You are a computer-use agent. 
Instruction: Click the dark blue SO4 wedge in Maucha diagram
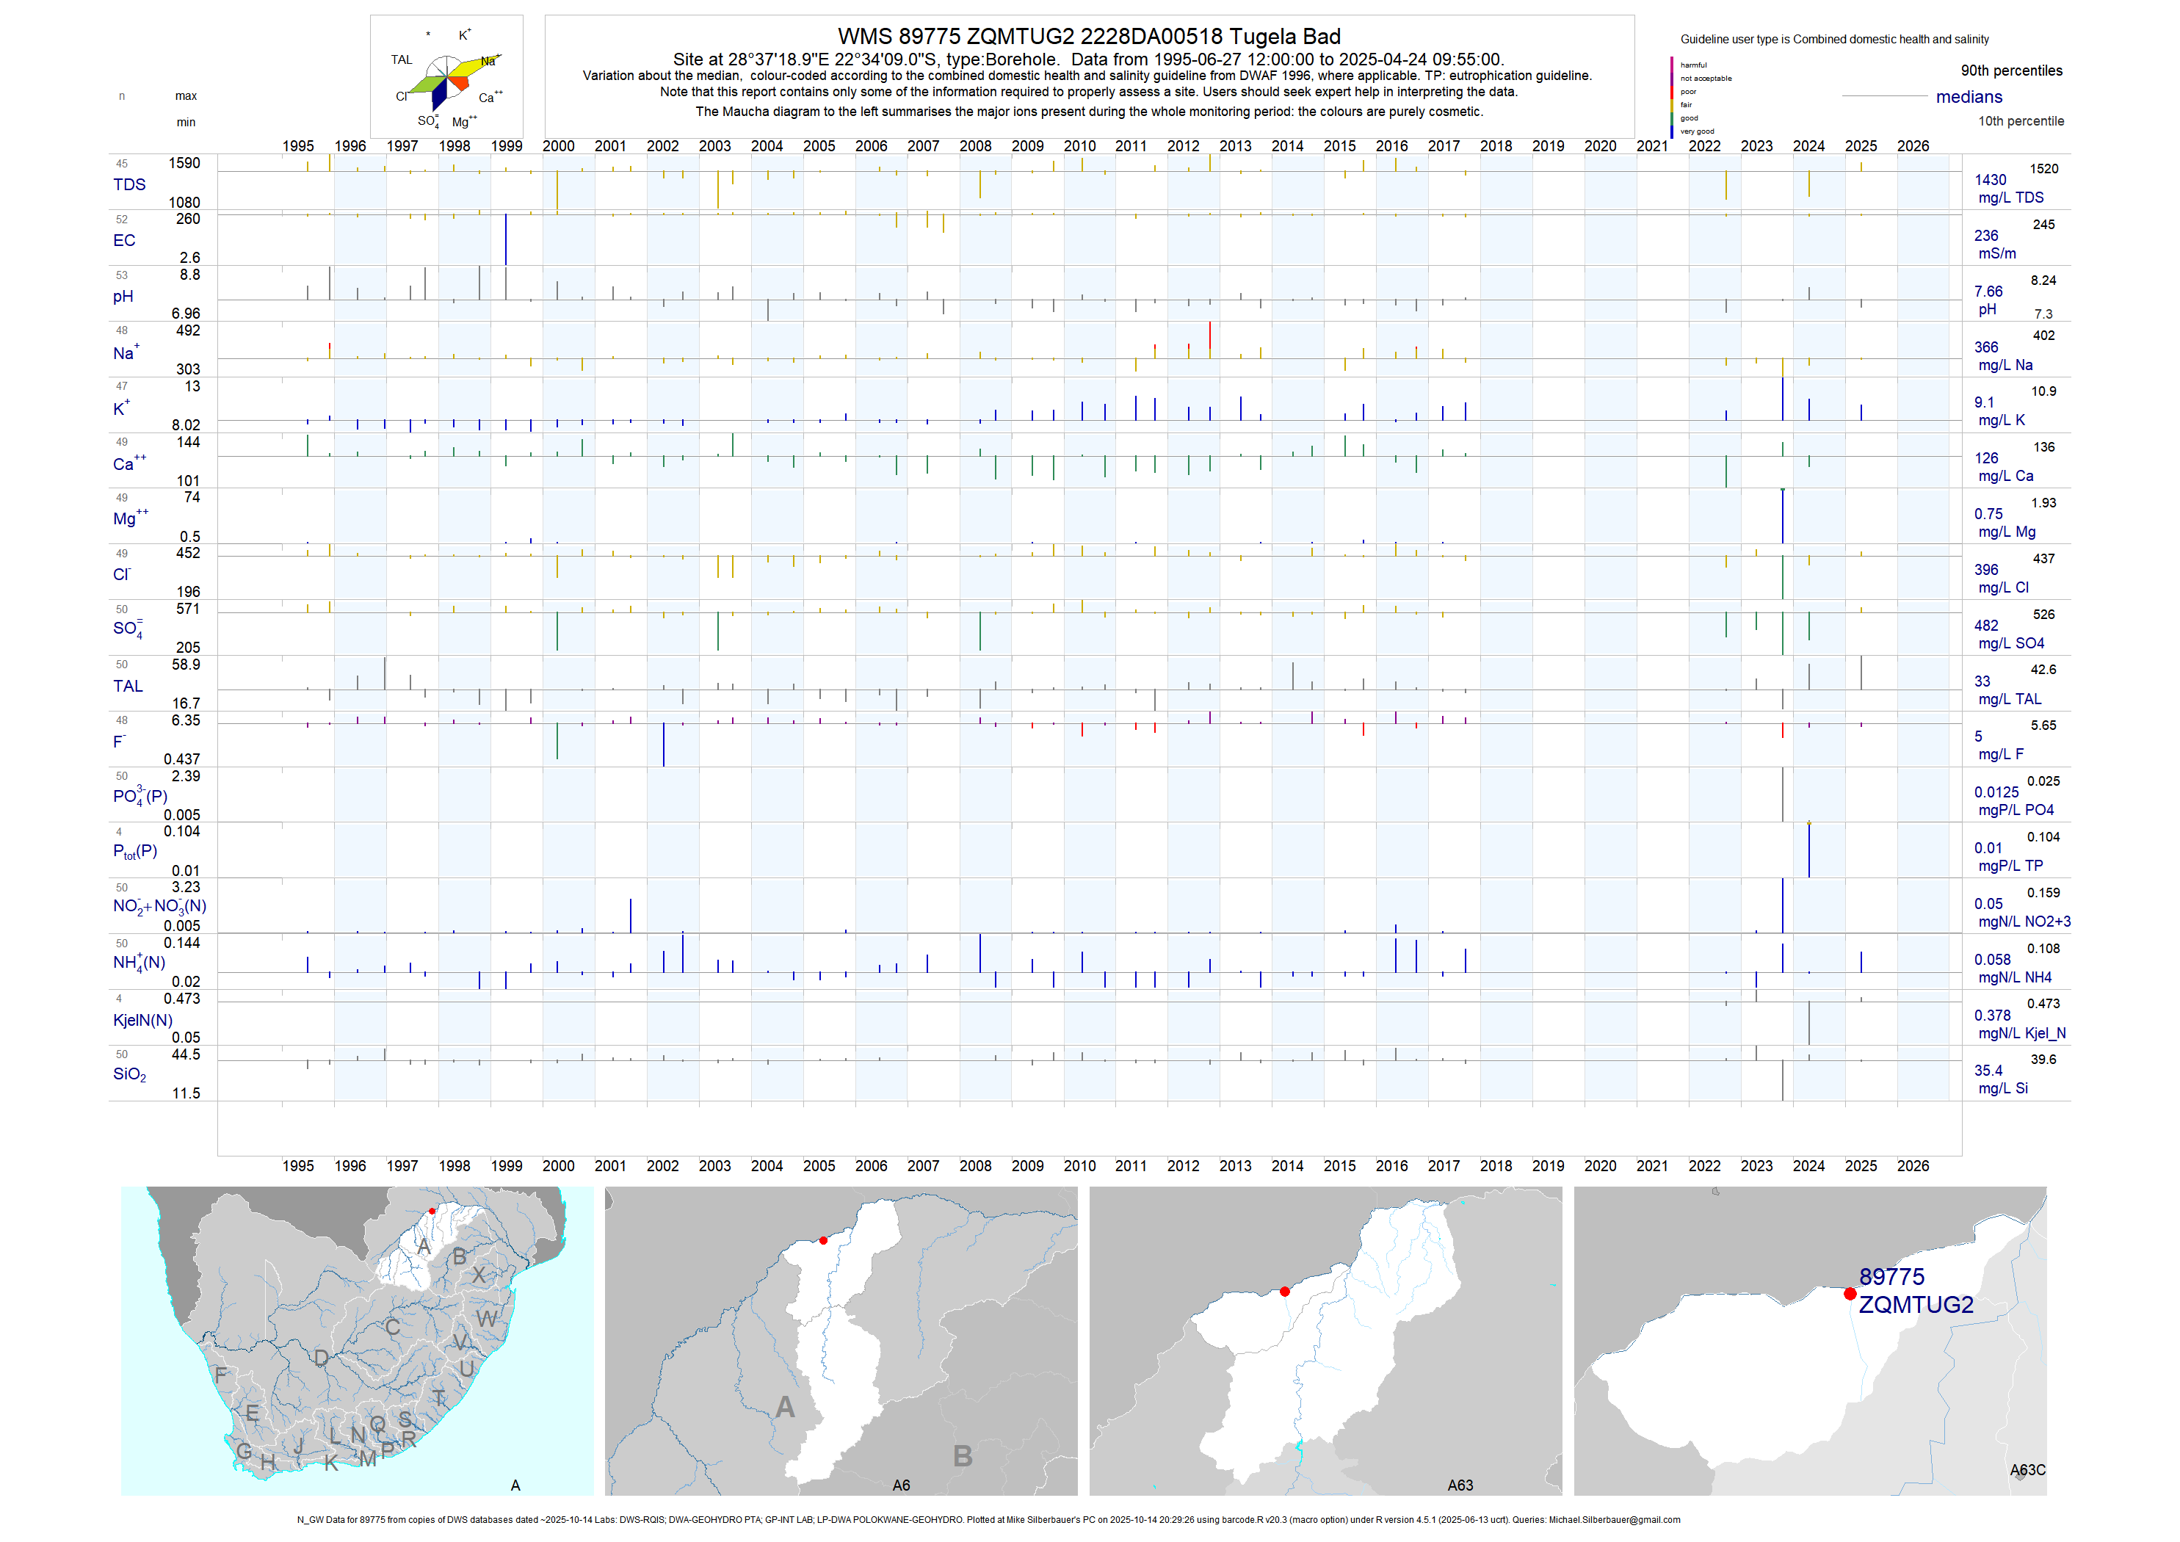click(440, 94)
